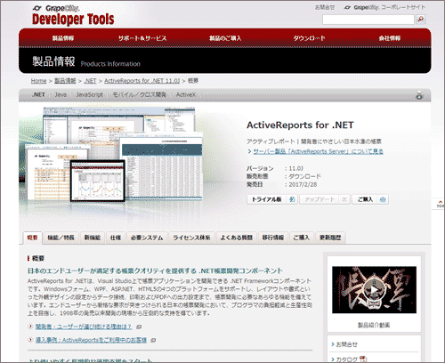Open the サポート&サービス menu
Viewport: 445px width, 363px height.
pyautogui.click(x=142, y=38)
